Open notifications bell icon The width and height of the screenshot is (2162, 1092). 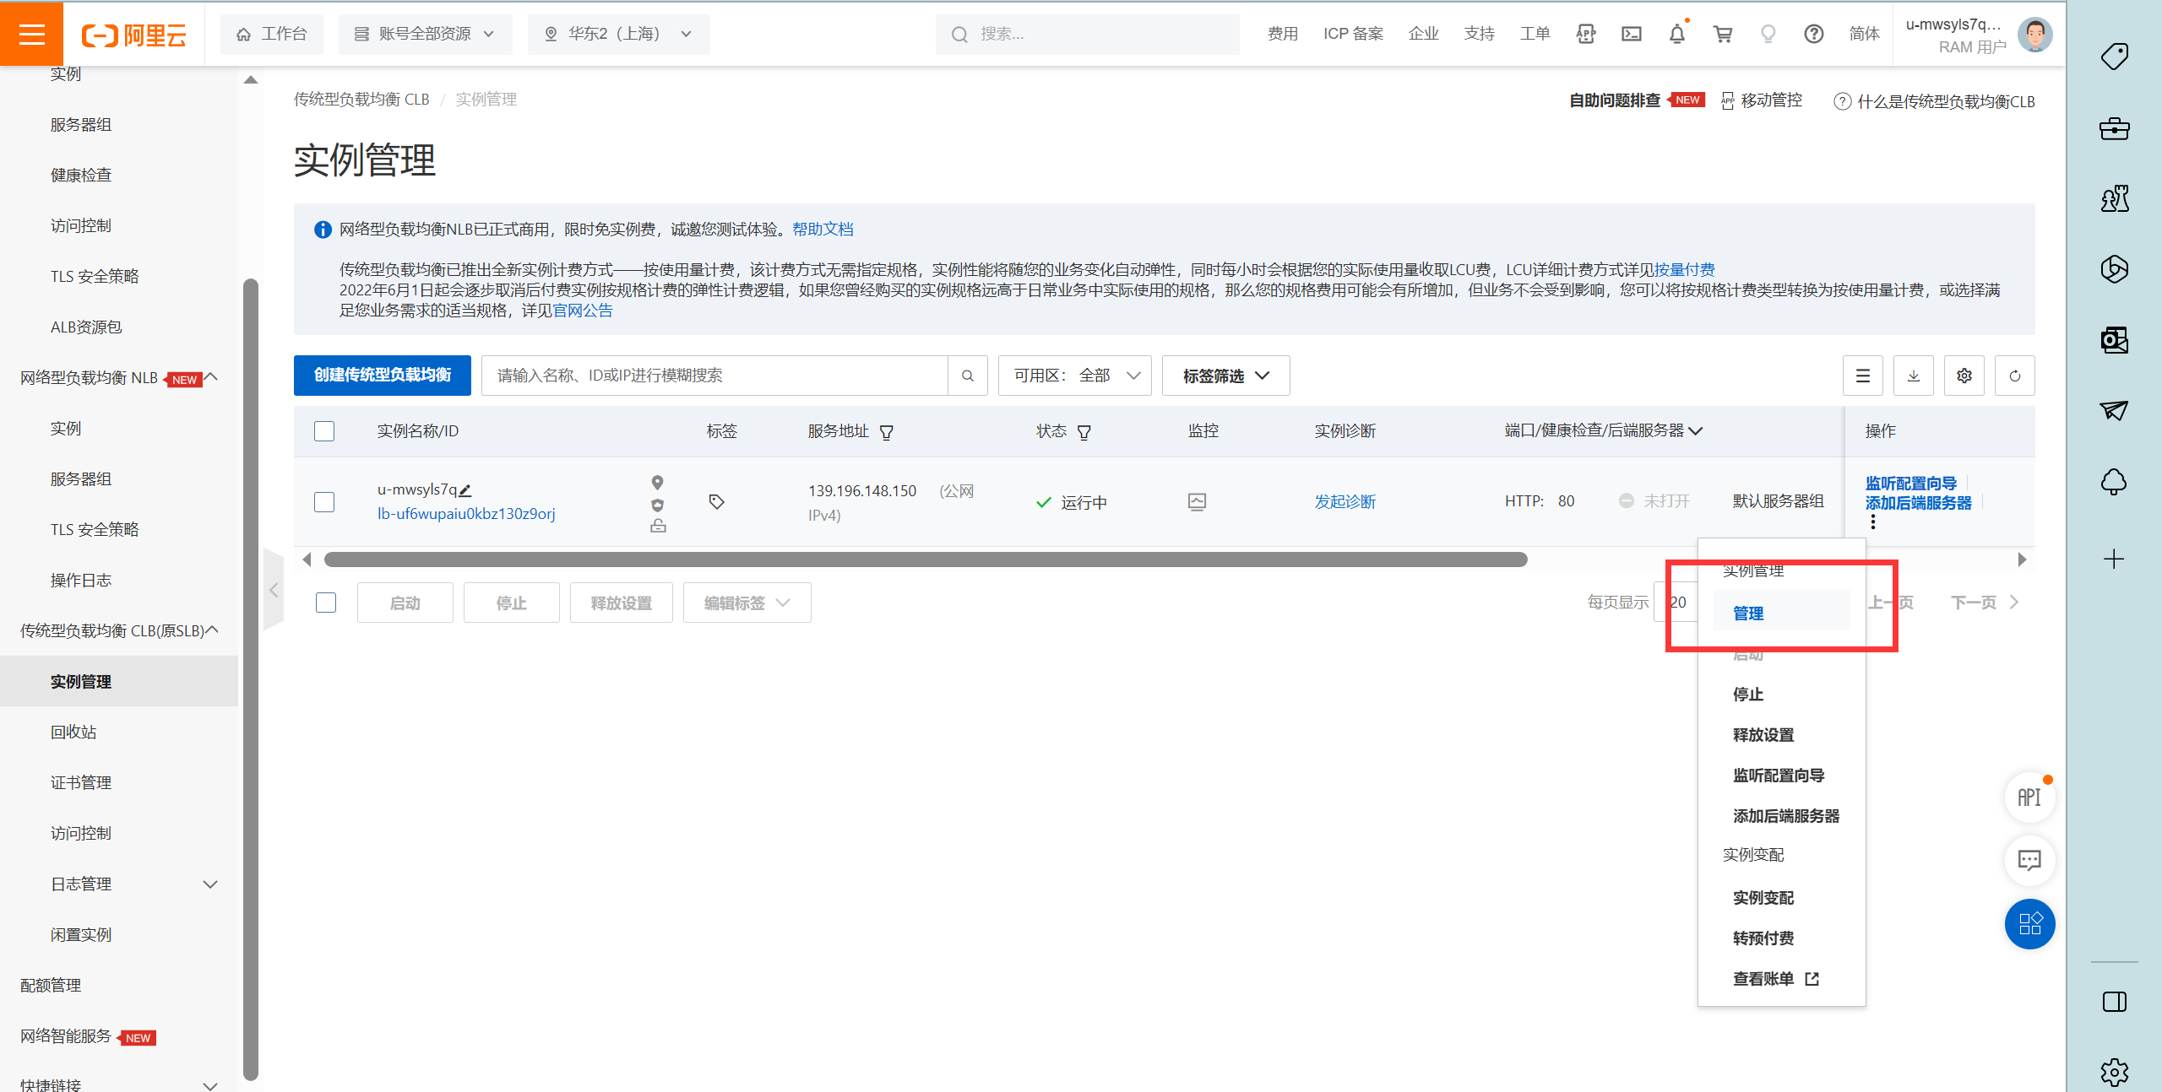[1676, 34]
